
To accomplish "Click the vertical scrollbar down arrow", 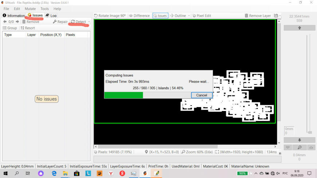I will click(x=279, y=143).
